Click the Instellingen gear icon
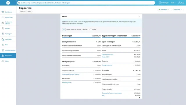 click(160, 3)
